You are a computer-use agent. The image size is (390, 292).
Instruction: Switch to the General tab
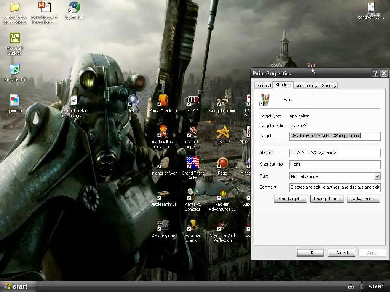click(264, 86)
